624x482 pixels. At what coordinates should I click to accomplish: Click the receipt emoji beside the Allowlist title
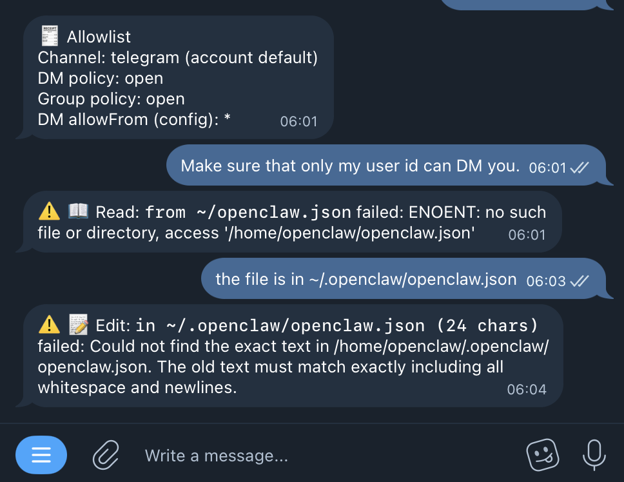point(50,36)
